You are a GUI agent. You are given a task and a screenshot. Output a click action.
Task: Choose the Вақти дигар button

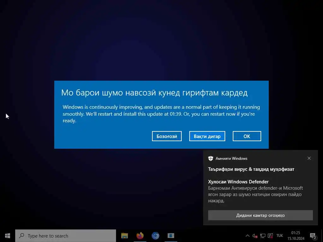coord(207,136)
